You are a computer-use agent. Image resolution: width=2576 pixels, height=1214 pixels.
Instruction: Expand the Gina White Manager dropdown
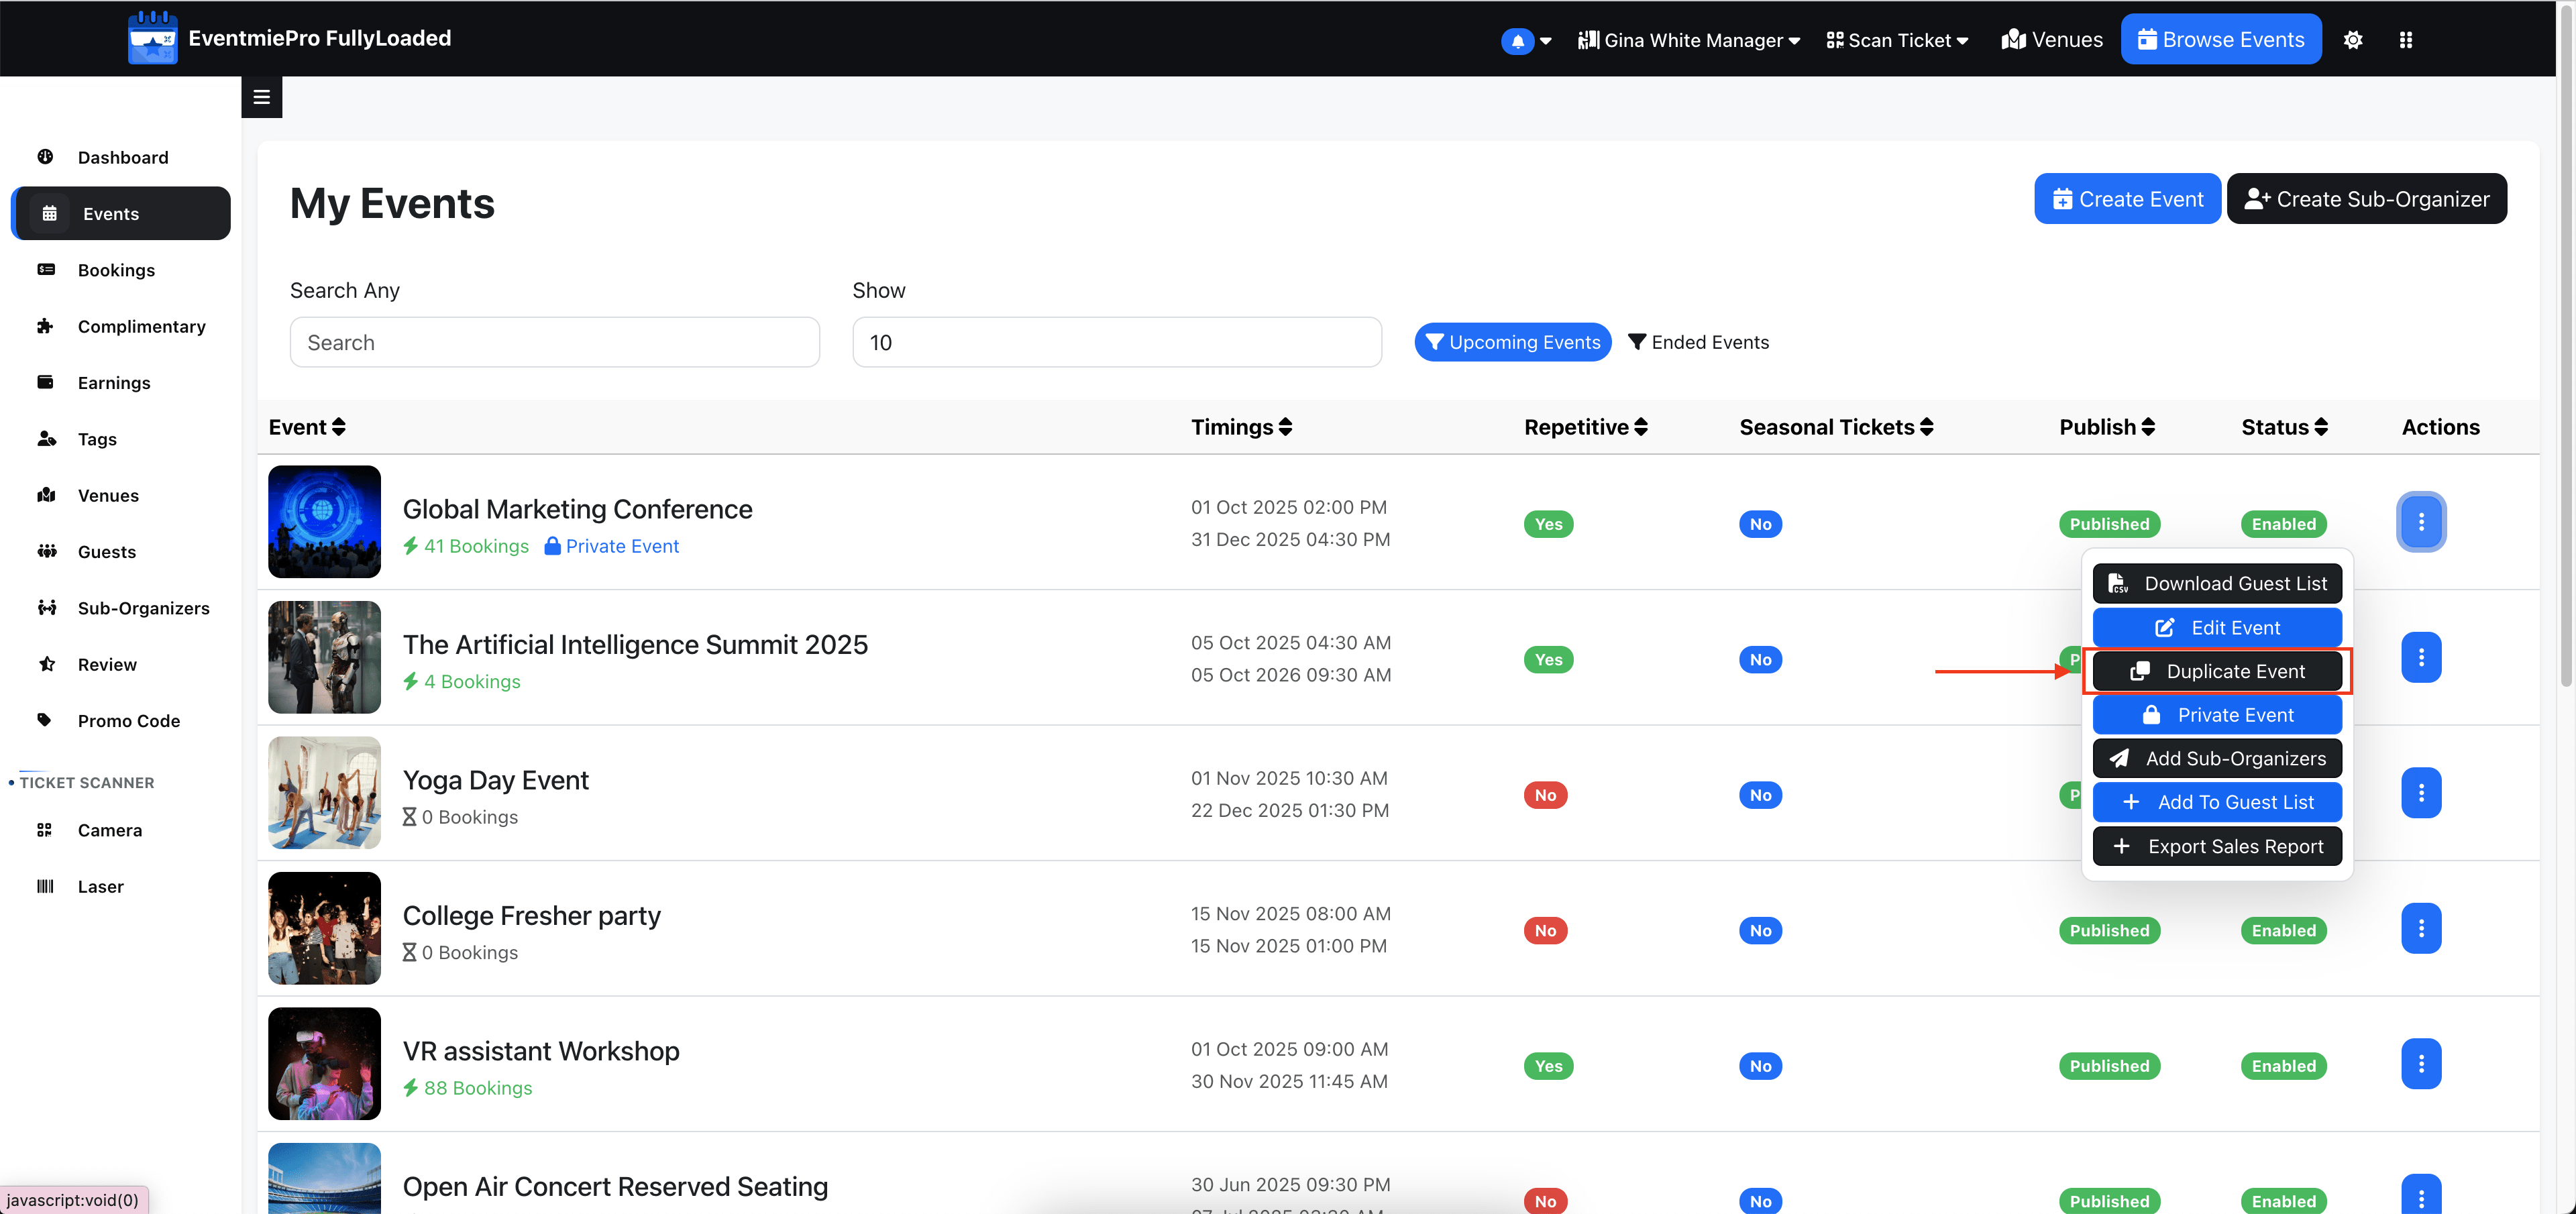tap(1689, 40)
